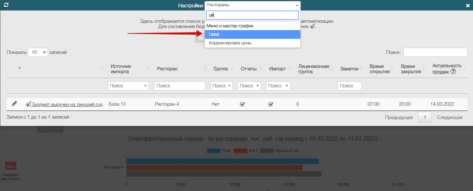Open Бюджет выручки на текущий год link

[x=67, y=104]
